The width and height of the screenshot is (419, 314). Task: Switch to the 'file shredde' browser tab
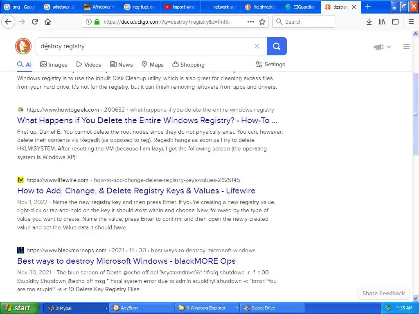coord(261,7)
